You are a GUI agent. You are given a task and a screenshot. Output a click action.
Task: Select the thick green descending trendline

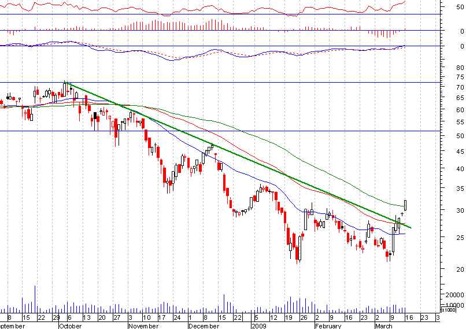(238, 154)
